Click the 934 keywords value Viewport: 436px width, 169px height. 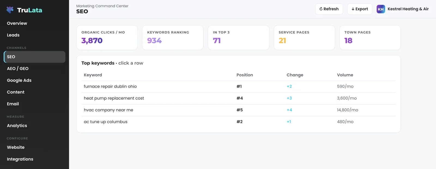(155, 40)
